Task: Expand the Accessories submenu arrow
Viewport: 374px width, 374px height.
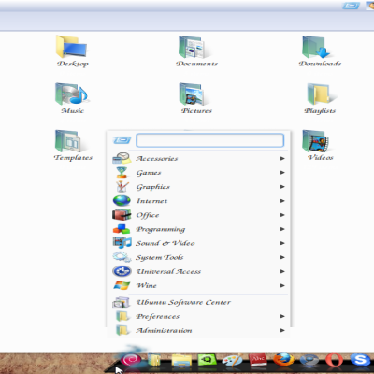Action: pos(282,158)
